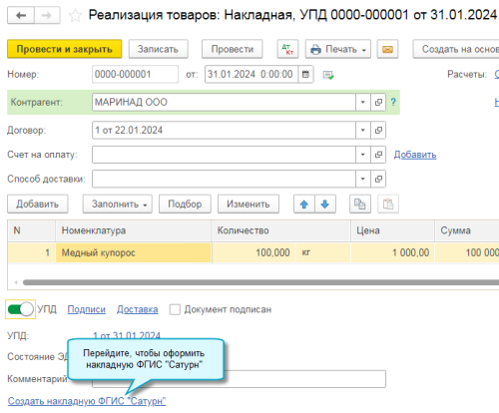Move row down with blue arrow
The image size is (499, 413).
point(325,204)
